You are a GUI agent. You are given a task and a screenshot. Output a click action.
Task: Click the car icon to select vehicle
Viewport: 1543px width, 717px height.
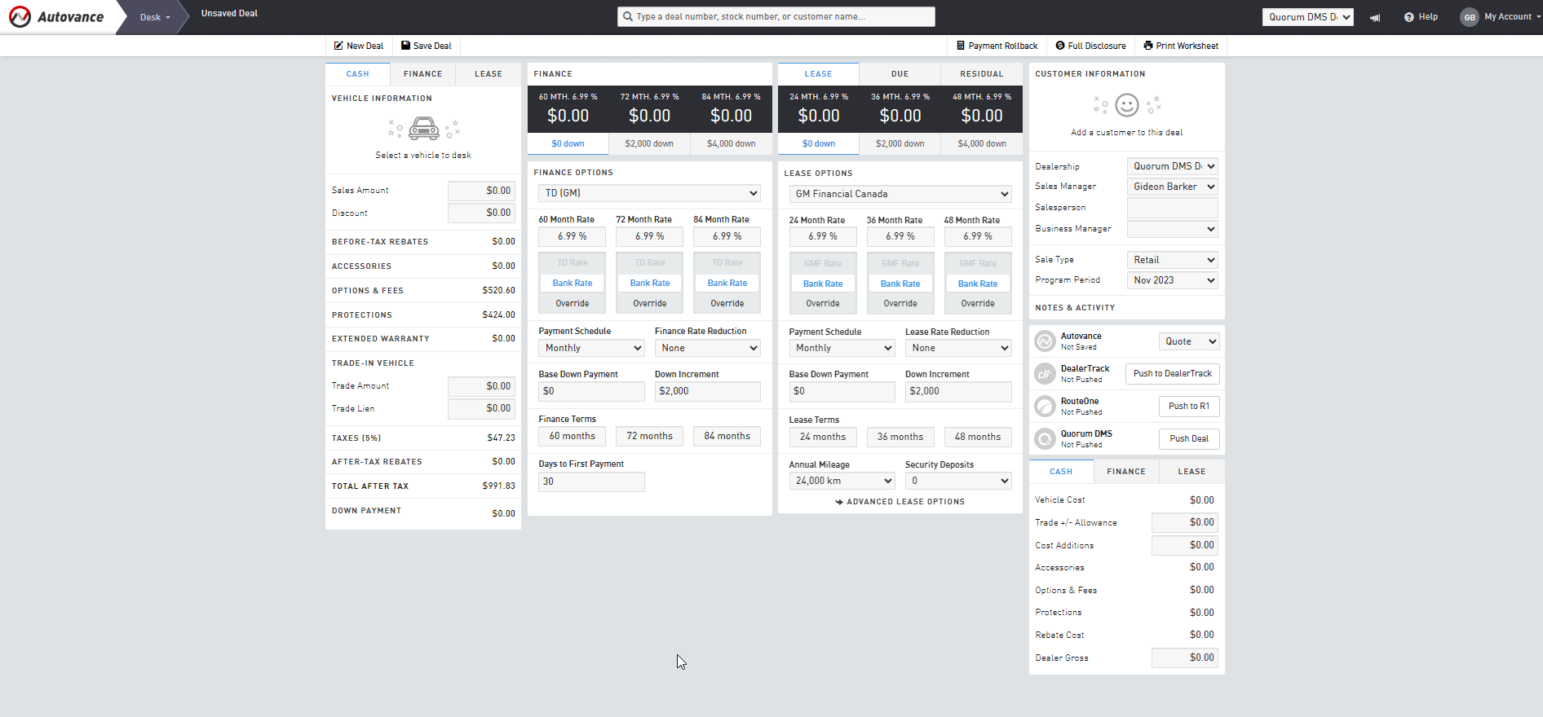click(x=423, y=129)
